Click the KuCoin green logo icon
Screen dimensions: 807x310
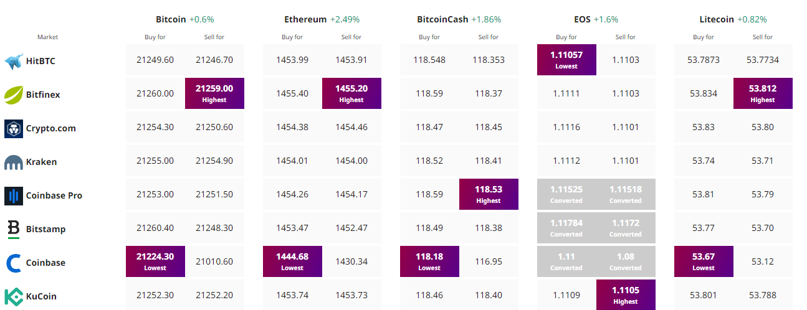pyautogui.click(x=14, y=296)
